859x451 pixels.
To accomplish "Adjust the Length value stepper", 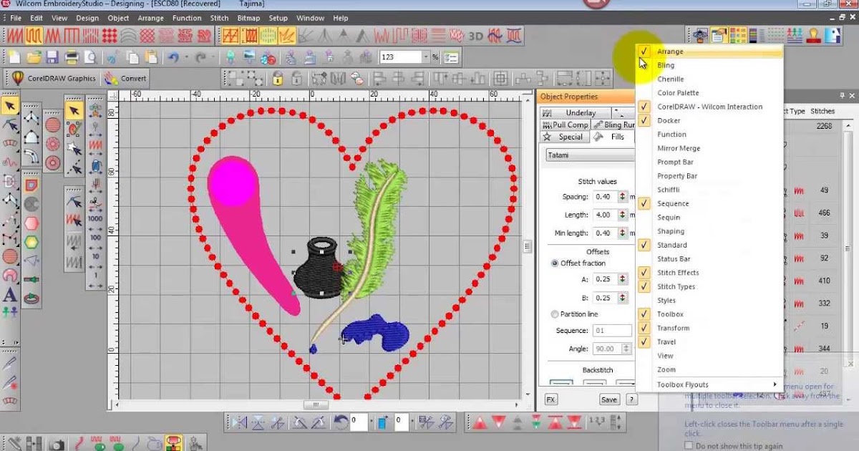I will (x=623, y=215).
